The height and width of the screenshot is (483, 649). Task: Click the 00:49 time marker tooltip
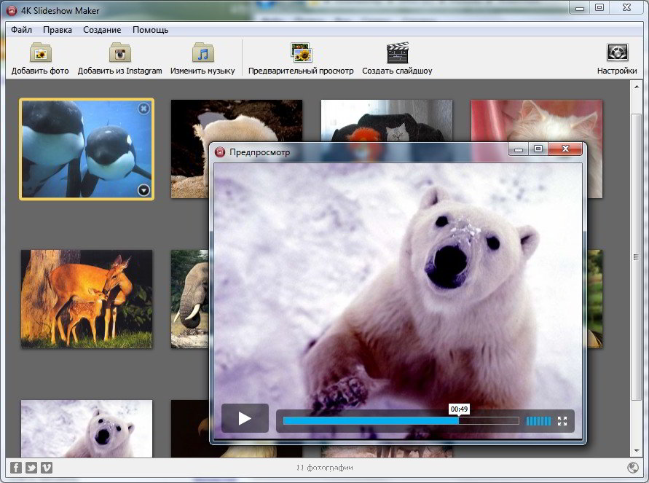pyautogui.click(x=459, y=409)
